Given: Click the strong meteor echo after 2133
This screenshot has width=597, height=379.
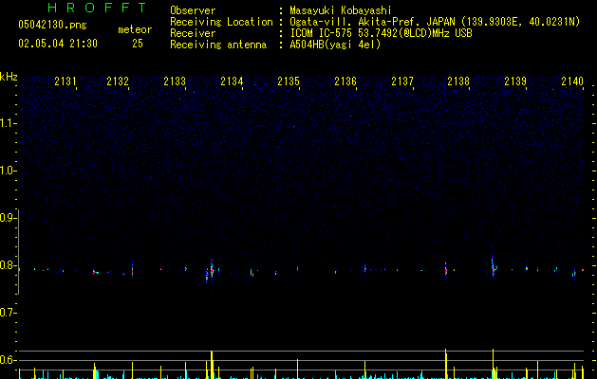Looking at the screenshot, I should point(211,271).
